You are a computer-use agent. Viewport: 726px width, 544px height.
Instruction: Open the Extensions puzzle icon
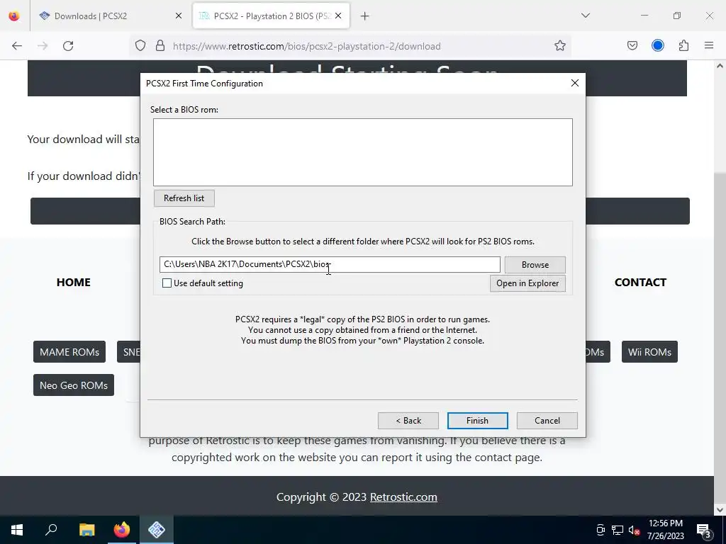click(x=683, y=45)
